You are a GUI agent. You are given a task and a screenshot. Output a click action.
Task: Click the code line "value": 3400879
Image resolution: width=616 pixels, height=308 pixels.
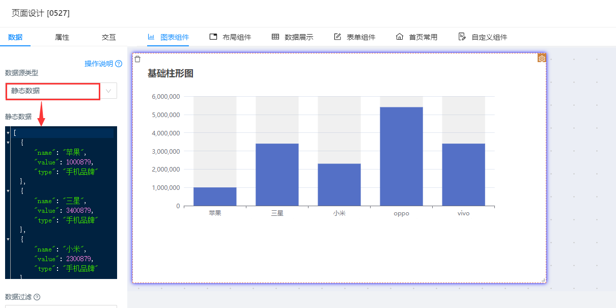[64, 210]
